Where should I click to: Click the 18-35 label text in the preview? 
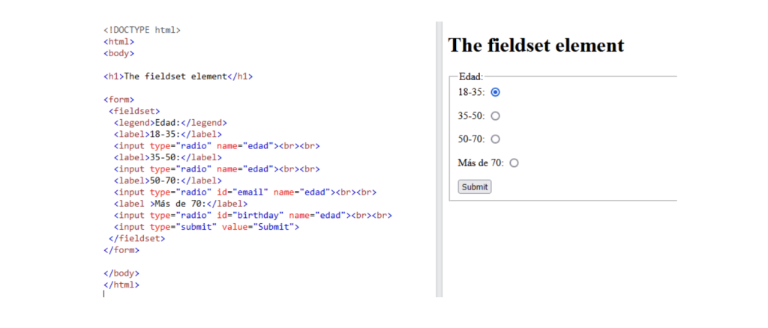[471, 92]
